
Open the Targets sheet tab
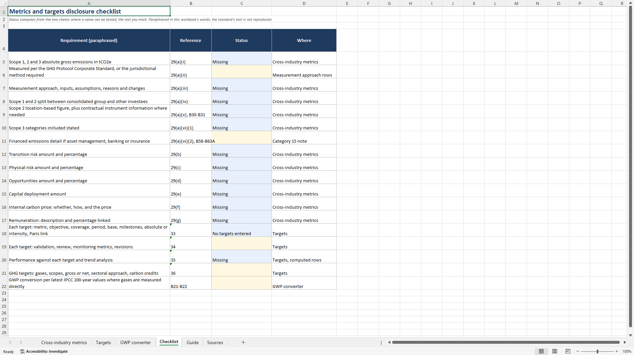coord(103,342)
